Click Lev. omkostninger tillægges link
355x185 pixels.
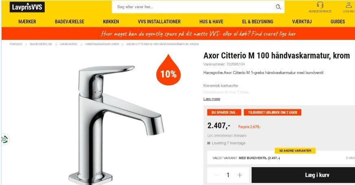click(227, 135)
